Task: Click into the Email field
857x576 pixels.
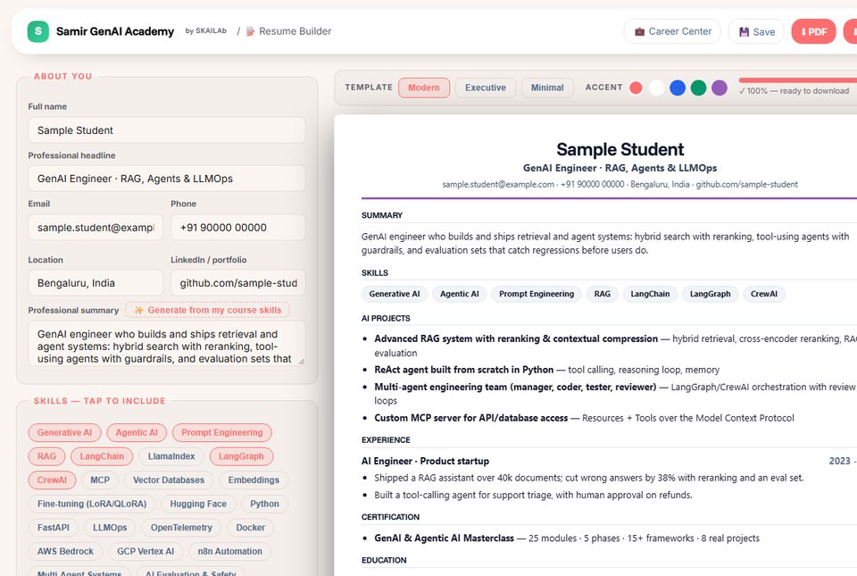Action: (96, 228)
